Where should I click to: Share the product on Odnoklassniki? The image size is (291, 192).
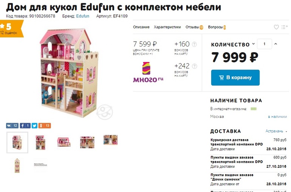pyautogui.click(x=45, y=126)
